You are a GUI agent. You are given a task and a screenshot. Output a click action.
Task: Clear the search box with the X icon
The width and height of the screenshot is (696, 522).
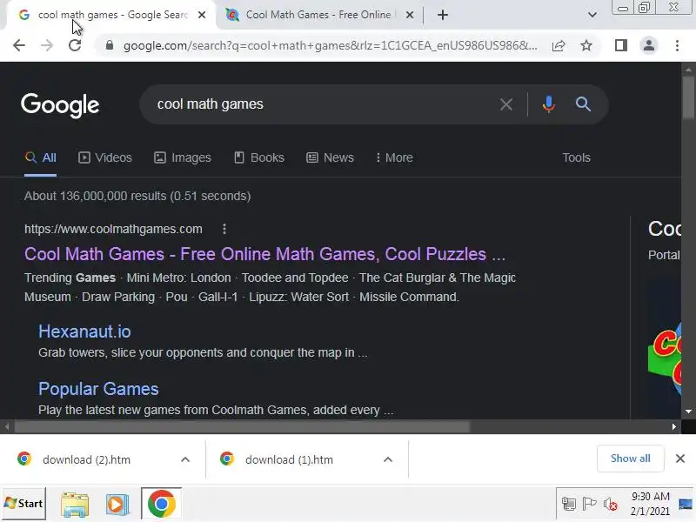point(506,104)
